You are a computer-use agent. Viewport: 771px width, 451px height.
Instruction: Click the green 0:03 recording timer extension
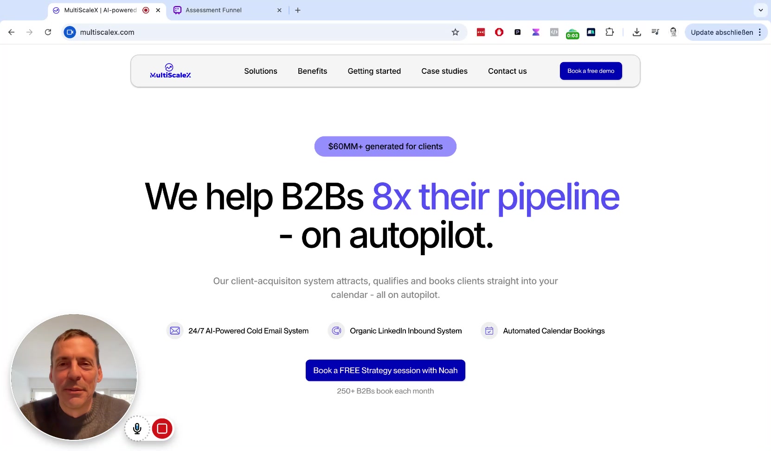[572, 34]
